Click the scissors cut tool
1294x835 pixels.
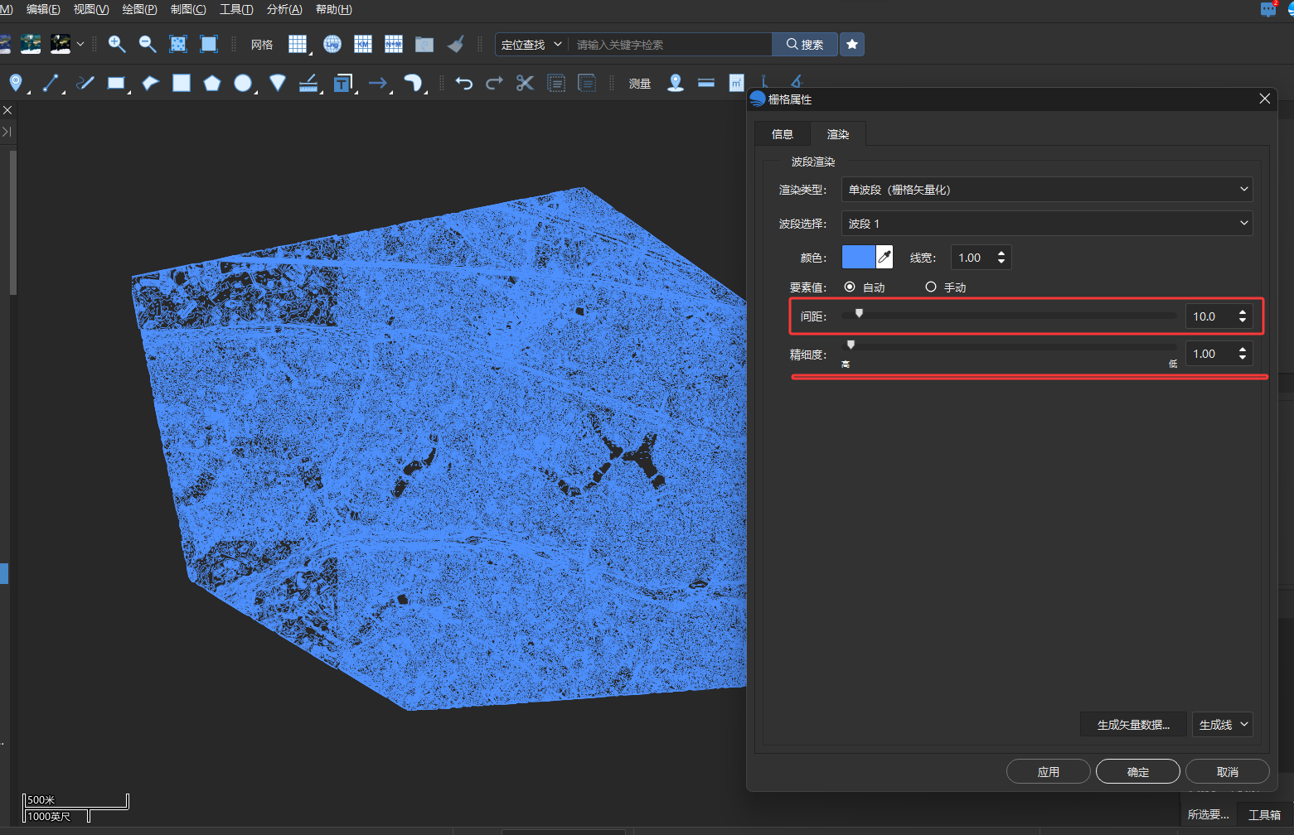point(525,83)
